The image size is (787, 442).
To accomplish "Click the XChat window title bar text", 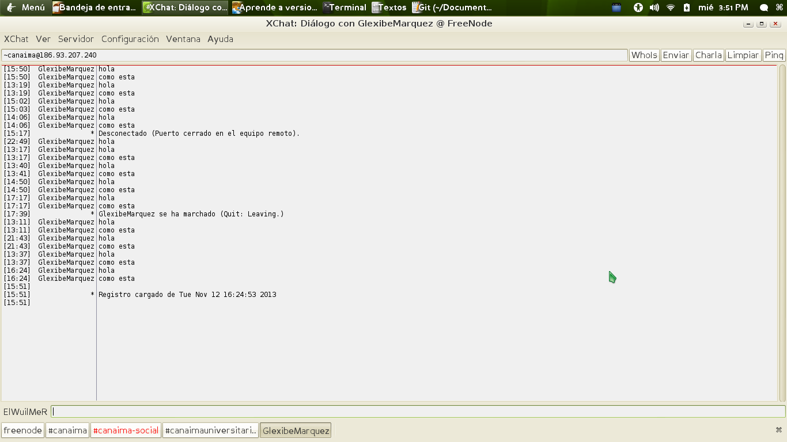I will pyautogui.click(x=379, y=24).
